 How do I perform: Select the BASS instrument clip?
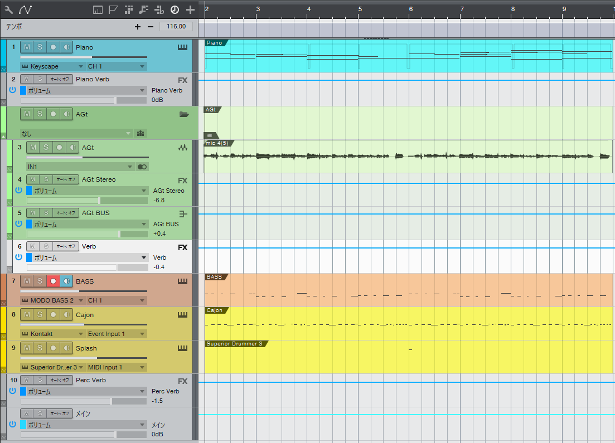click(408, 290)
